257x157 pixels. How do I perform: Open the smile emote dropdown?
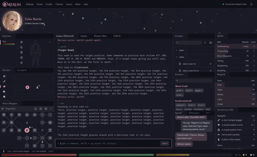180,95
